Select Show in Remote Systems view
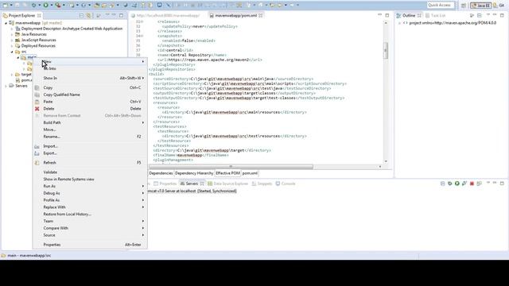 (90, 179)
